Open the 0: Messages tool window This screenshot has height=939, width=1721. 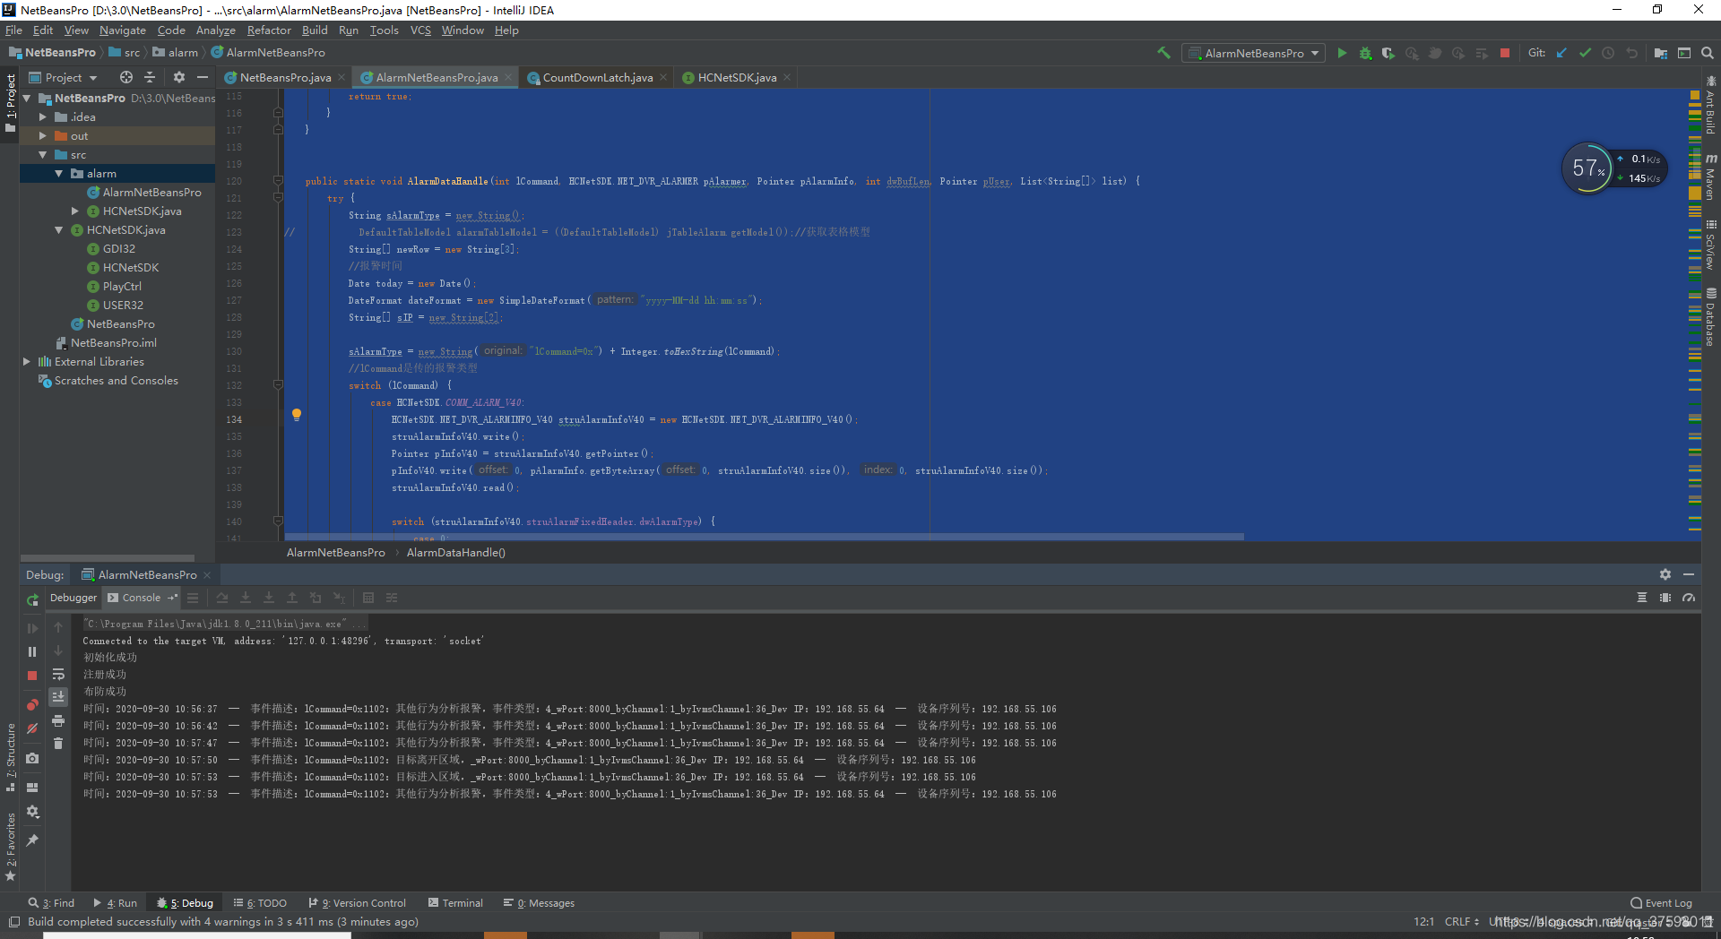click(x=539, y=903)
